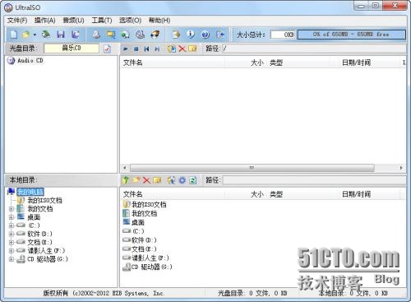Click the blue gear settings icon in local toolbar
Image resolution: width=411 pixels, height=302 pixels.
(182, 180)
